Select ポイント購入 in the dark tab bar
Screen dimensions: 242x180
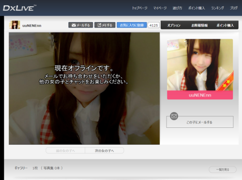point(225,25)
